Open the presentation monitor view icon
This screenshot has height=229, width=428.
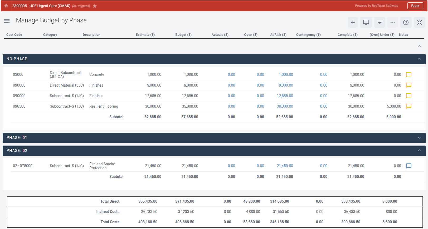pos(366,23)
